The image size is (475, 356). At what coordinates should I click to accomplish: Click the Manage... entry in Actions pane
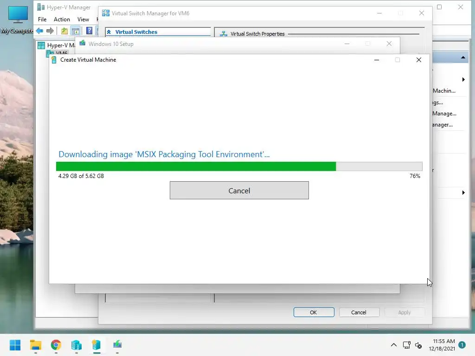point(444,114)
